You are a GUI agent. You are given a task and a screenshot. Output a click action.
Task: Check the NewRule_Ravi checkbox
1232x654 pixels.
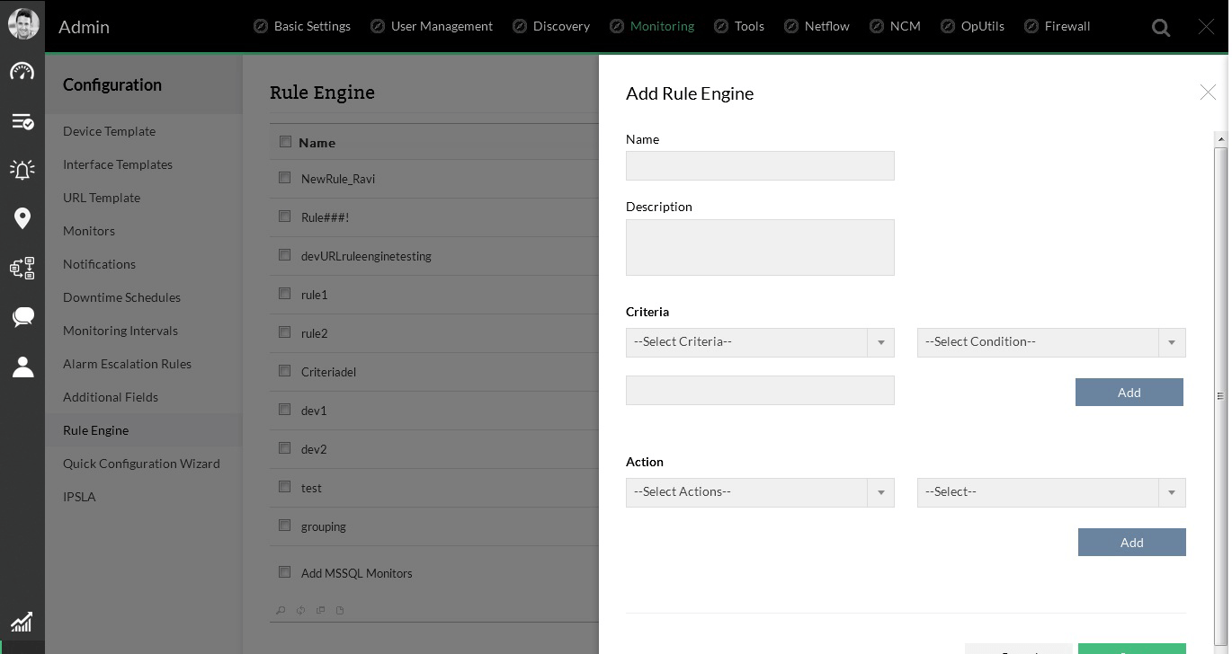click(x=285, y=178)
